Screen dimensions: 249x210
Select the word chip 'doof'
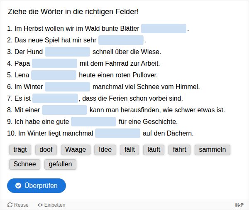(x=46, y=150)
